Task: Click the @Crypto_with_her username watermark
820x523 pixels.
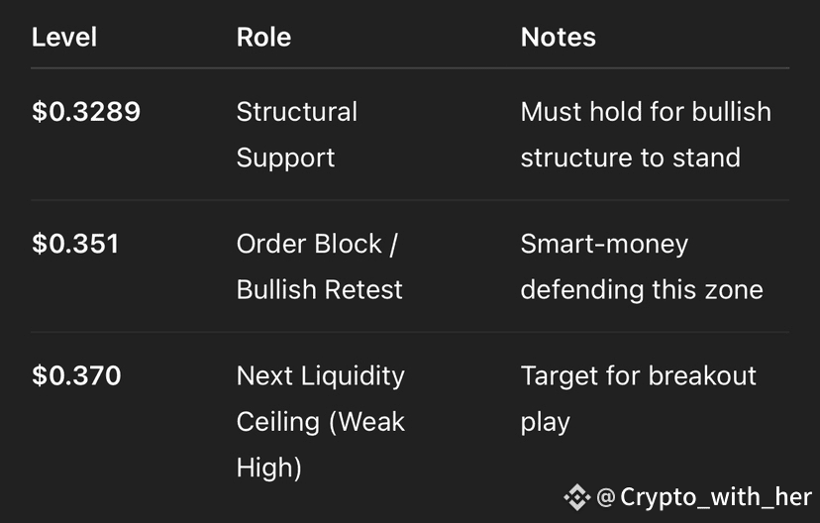Action: pyautogui.click(x=704, y=497)
